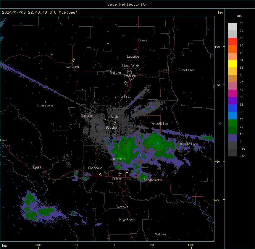Click the -100 tick on the bottom axis
This screenshot has height=249, width=255.
pos(37,245)
